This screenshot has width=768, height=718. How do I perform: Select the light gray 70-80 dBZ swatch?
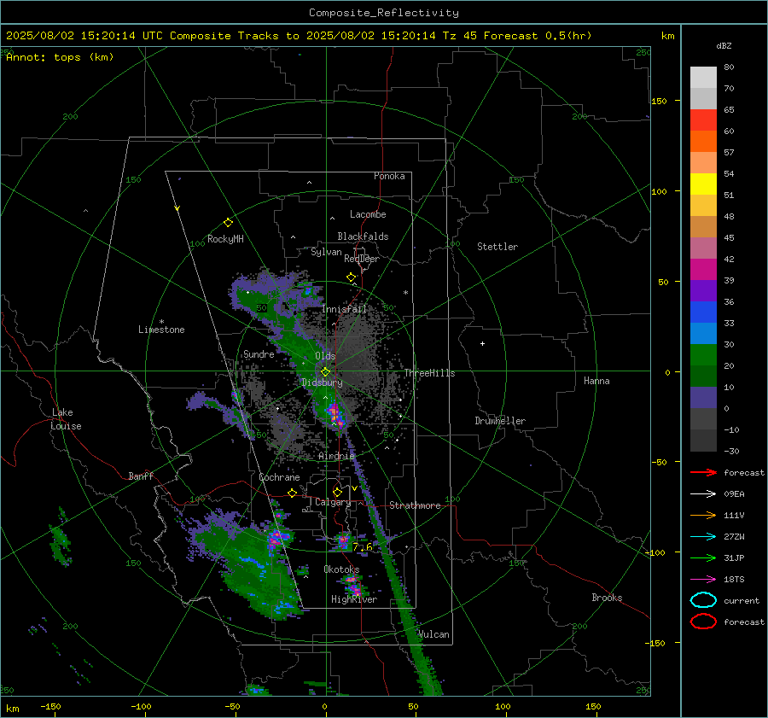point(703,78)
